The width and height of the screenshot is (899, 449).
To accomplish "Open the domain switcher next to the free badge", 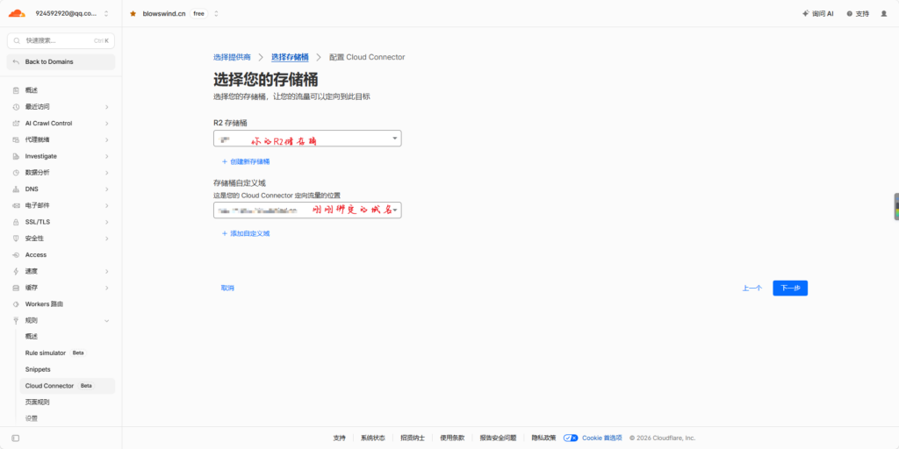I will click(x=216, y=13).
